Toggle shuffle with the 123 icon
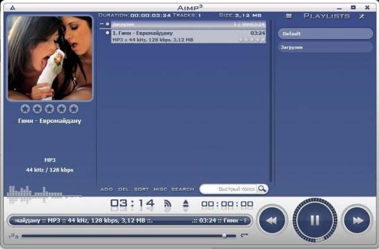The height and width of the screenshot is (249, 379). (x=13, y=236)
